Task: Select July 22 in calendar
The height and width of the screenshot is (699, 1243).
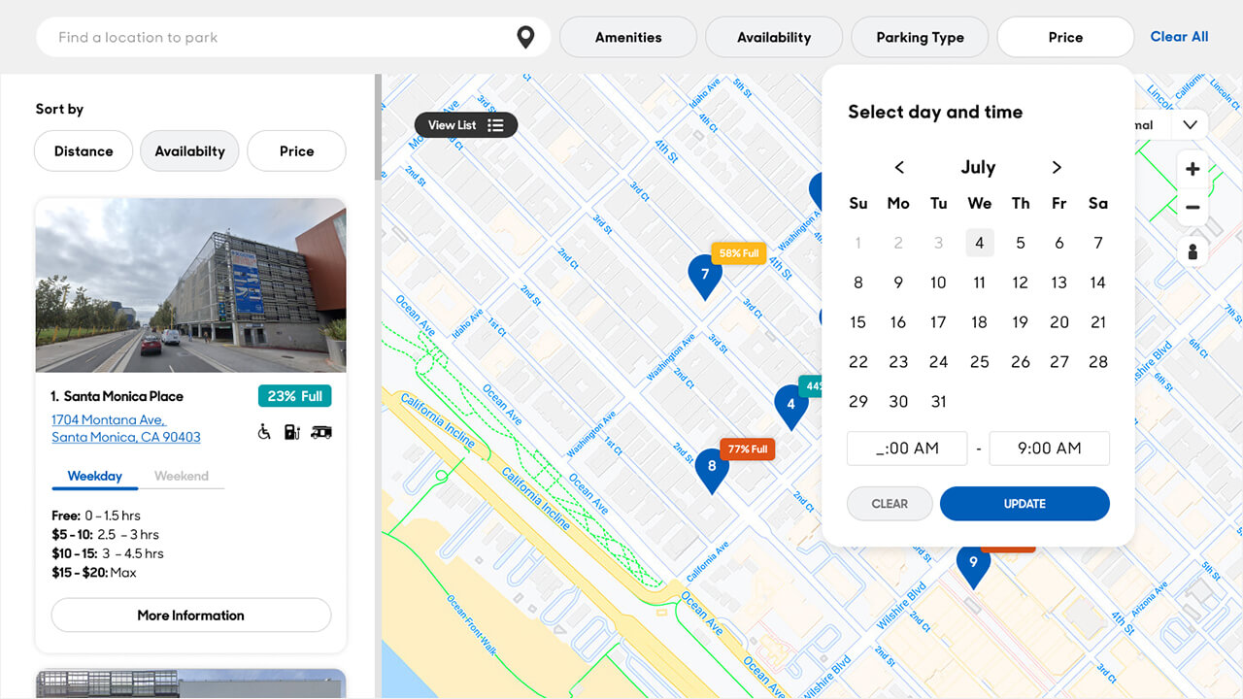Action: 858,362
